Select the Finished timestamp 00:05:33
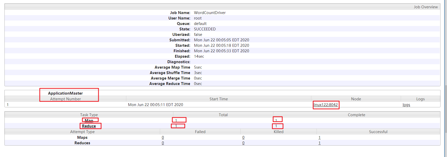The image size is (447, 157). coord(221,51)
